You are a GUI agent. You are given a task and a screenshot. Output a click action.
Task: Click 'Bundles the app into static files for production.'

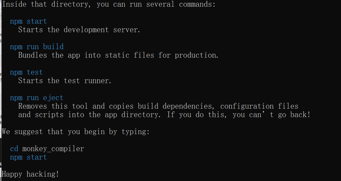(118, 55)
